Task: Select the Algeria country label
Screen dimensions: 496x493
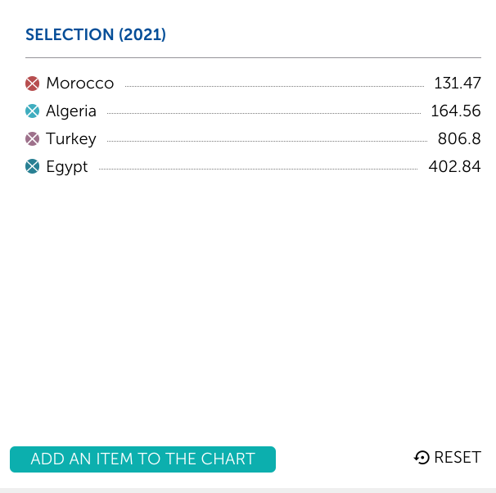Action: (x=71, y=111)
